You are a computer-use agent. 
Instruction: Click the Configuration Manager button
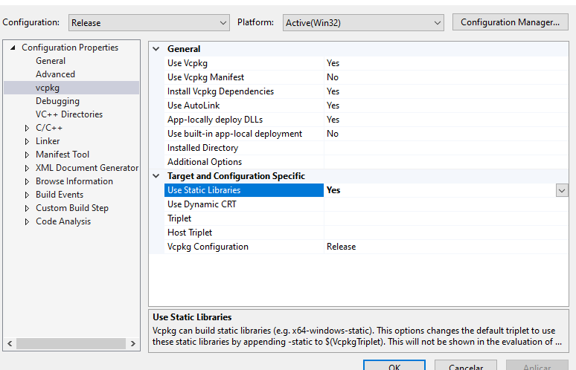click(510, 22)
